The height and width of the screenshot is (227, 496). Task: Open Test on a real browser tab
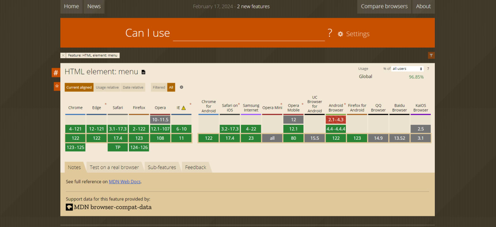tap(114, 167)
